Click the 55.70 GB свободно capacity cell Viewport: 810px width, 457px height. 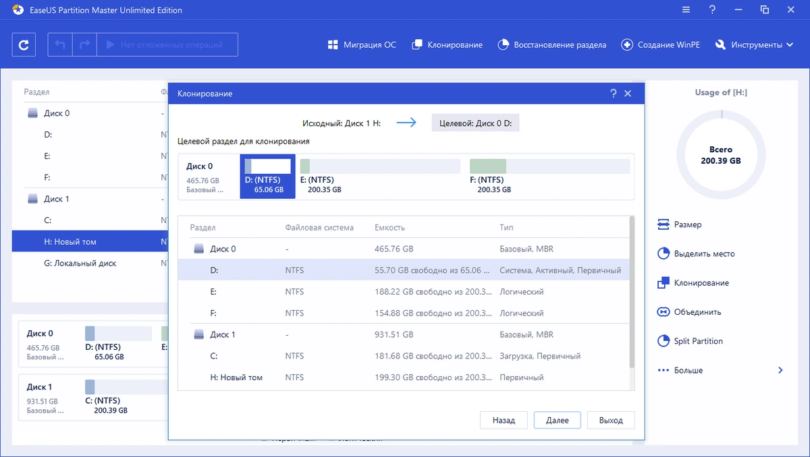[x=432, y=270]
